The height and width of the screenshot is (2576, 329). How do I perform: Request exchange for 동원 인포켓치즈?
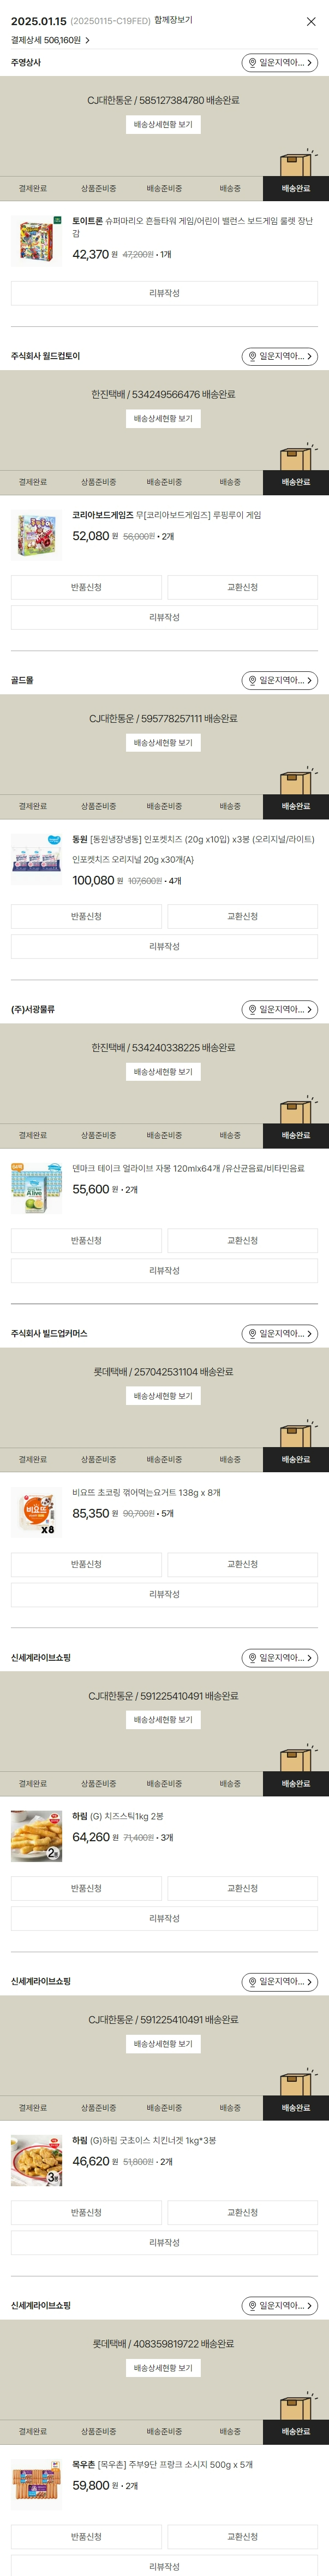242,916
